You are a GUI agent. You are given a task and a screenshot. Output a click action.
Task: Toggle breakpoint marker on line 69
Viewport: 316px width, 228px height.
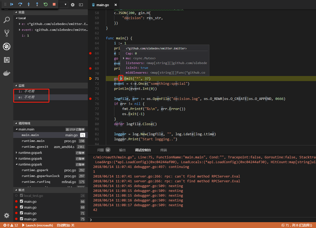pyautogui.click(x=90, y=68)
